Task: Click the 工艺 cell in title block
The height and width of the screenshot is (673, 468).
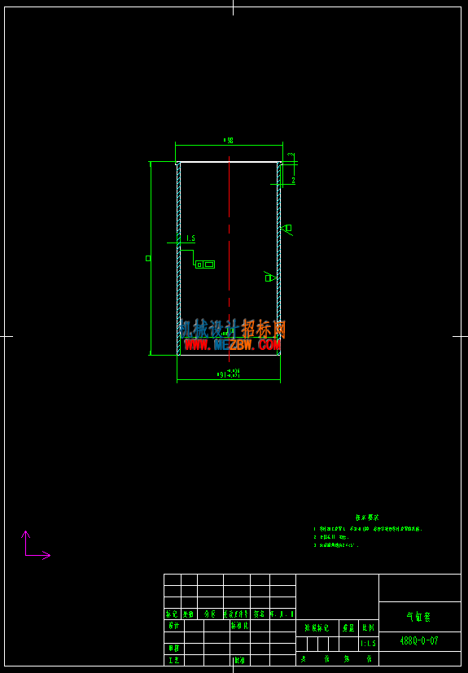Action: (x=174, y=661)
